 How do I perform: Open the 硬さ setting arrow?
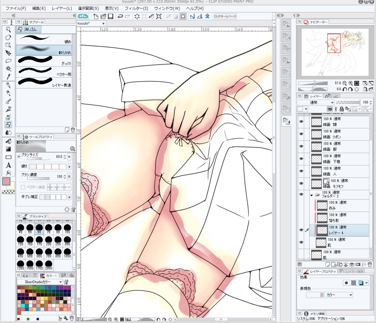coord(69,167)
